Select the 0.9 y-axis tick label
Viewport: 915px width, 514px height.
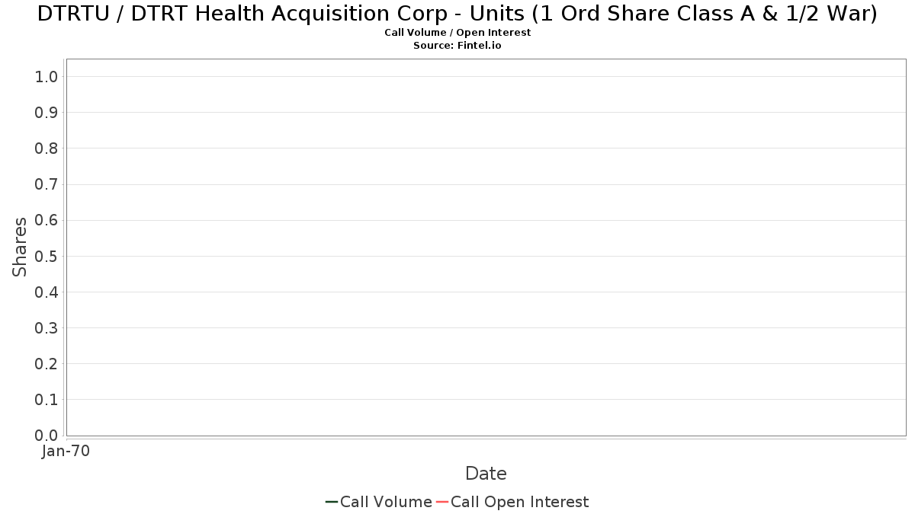(47, 113)
